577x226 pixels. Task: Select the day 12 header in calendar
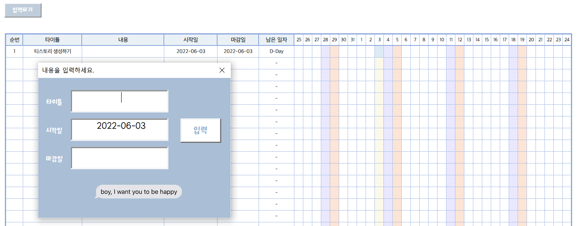460,40
